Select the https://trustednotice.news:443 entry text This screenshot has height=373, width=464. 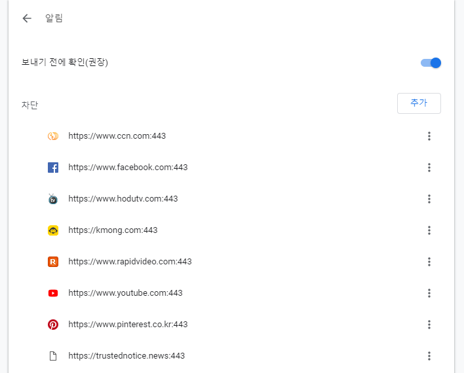[x=126, y=356]
